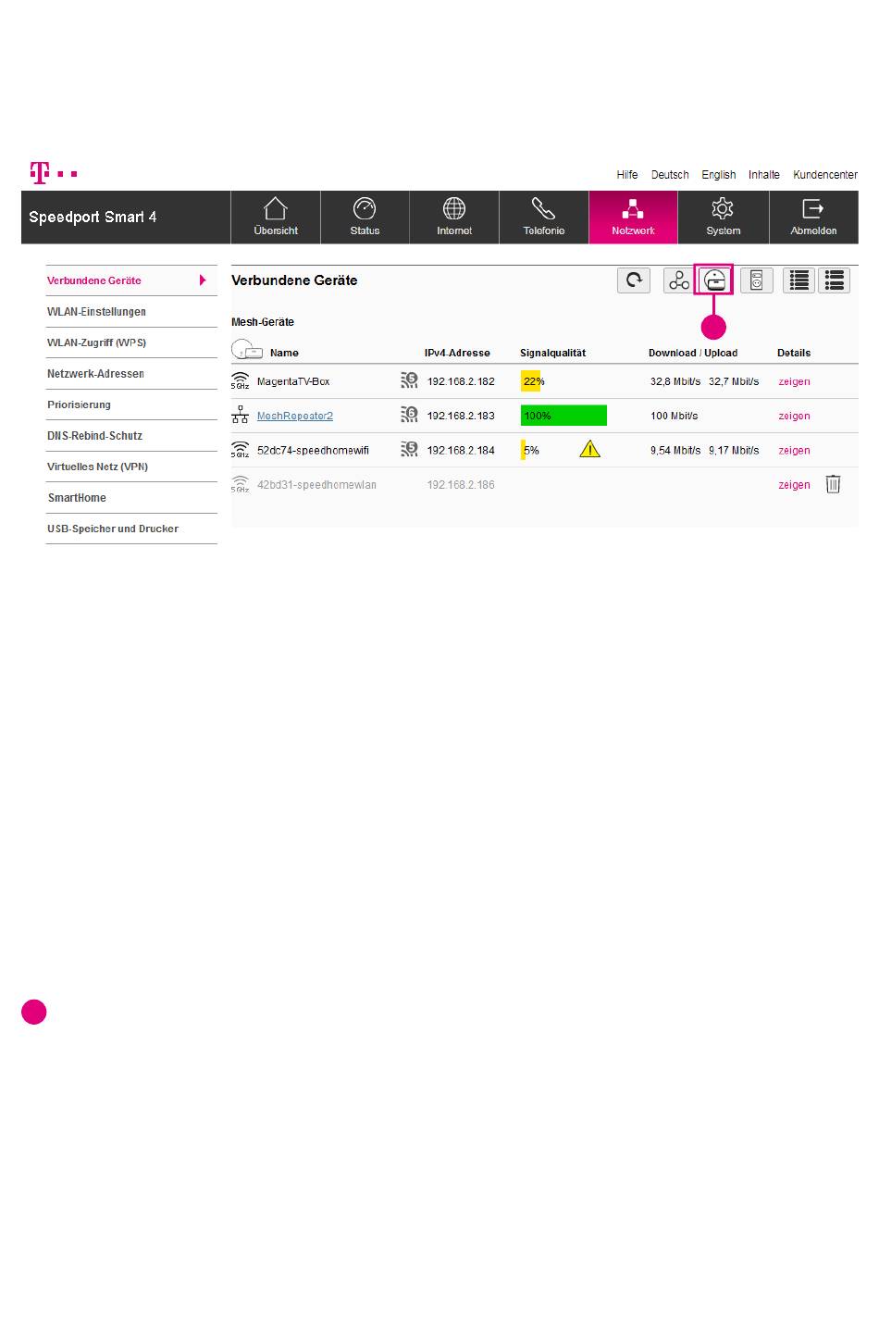Click the Mesh-Geräte section heading

point(263,322)
